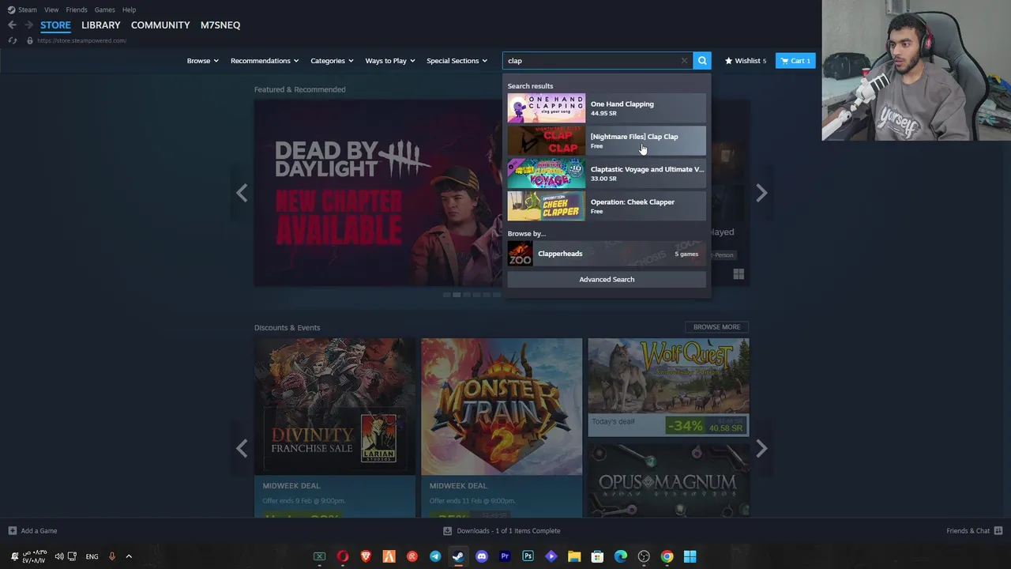Switch ENG input language indicator
The image size is (1011, 569).
click(92, 556)
